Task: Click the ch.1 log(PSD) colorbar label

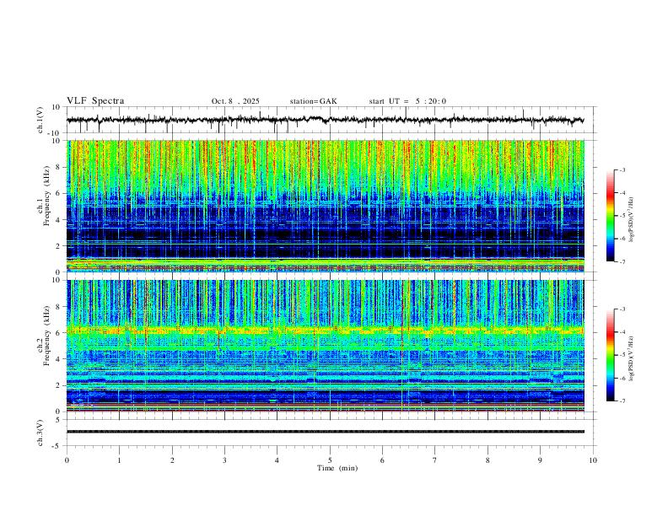Action: 632,220
